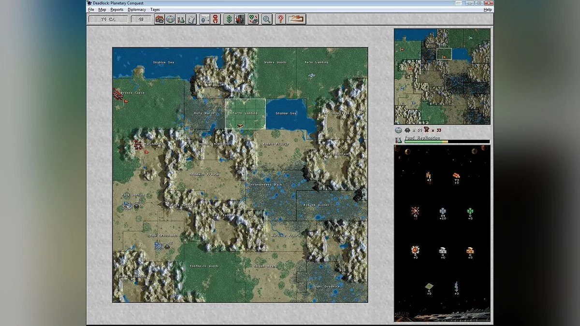This screenshot has height=326, width=580.
Task: Click the green circuit board resource icon
Action: click(x=429, y=286)
